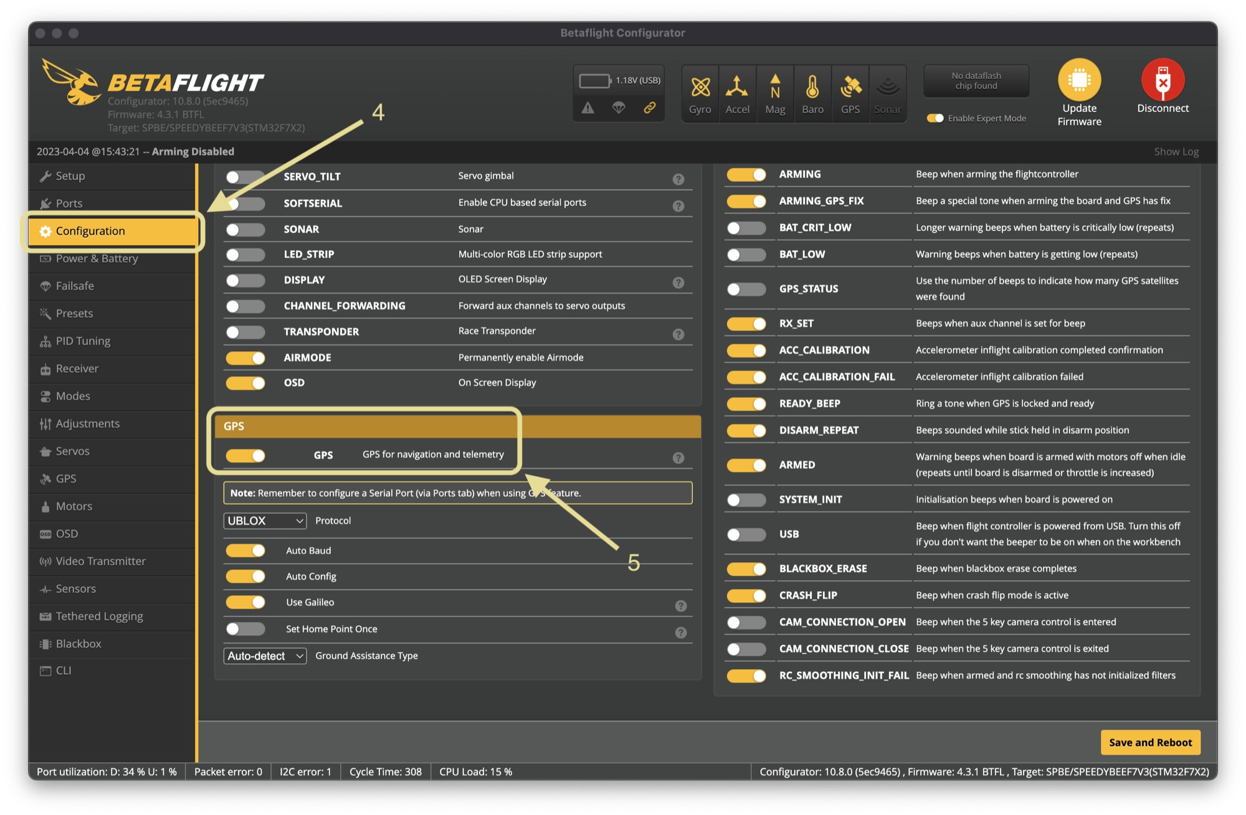Image resolution: width=1246 pixels, height=815 pixels.
Task: Open the UBLOX Protocol dropdown
Action: point(265,521)
